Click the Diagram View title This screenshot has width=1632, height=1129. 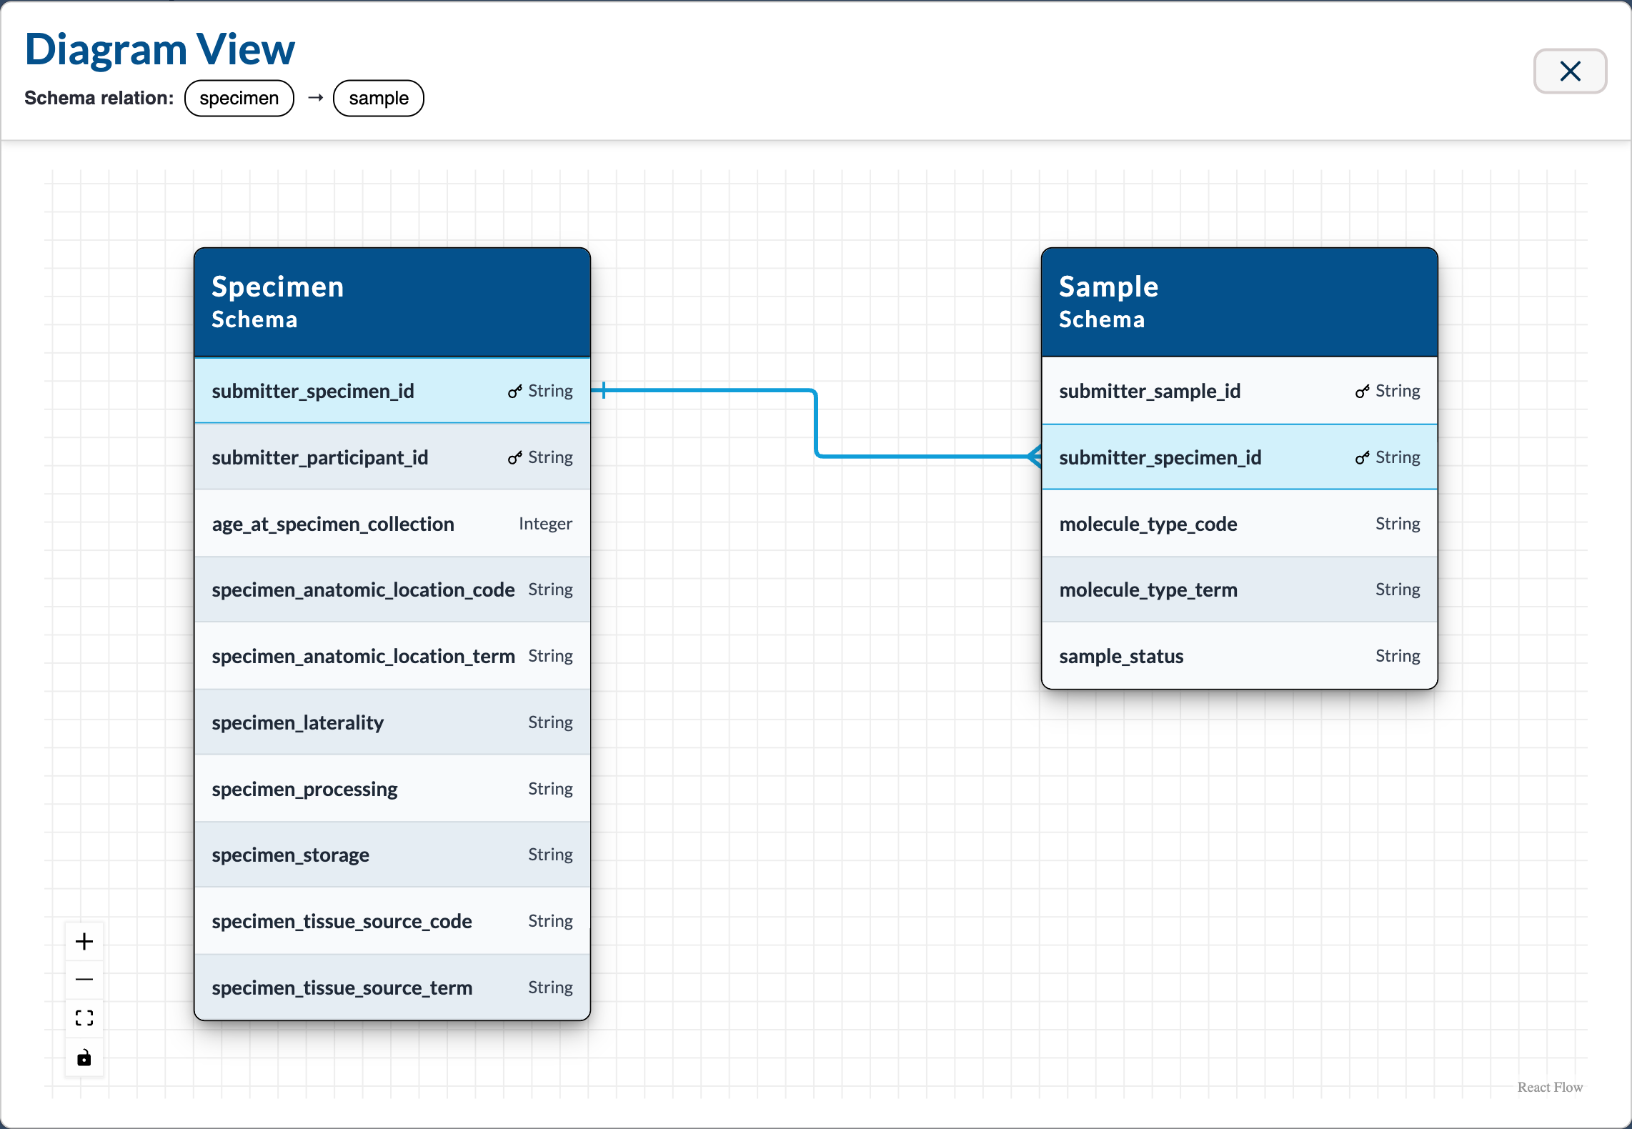coord(160,49)
